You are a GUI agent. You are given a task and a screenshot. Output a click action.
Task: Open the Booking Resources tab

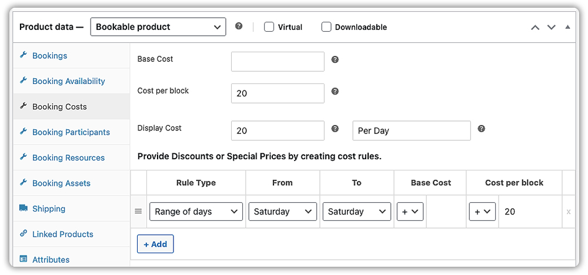point(71,157)
